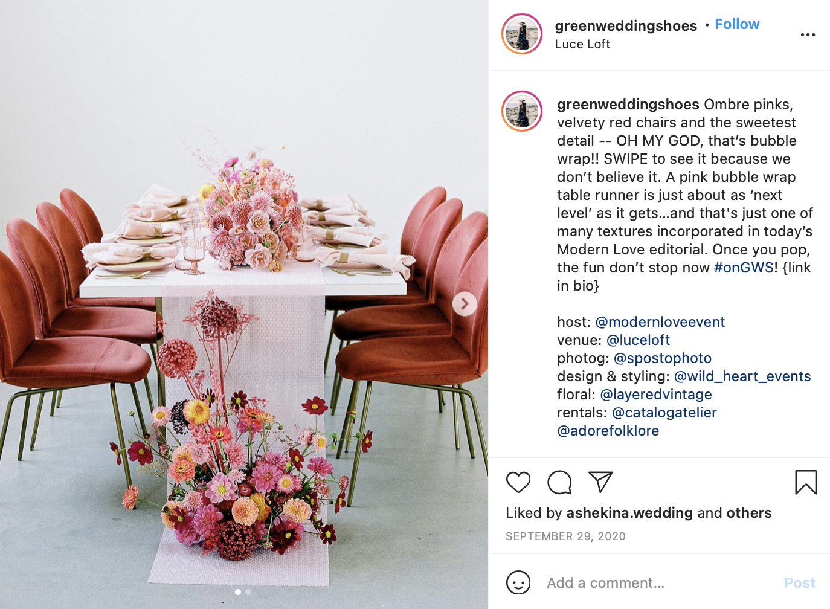Open the emoji picker smiley icon

point(518,582)
